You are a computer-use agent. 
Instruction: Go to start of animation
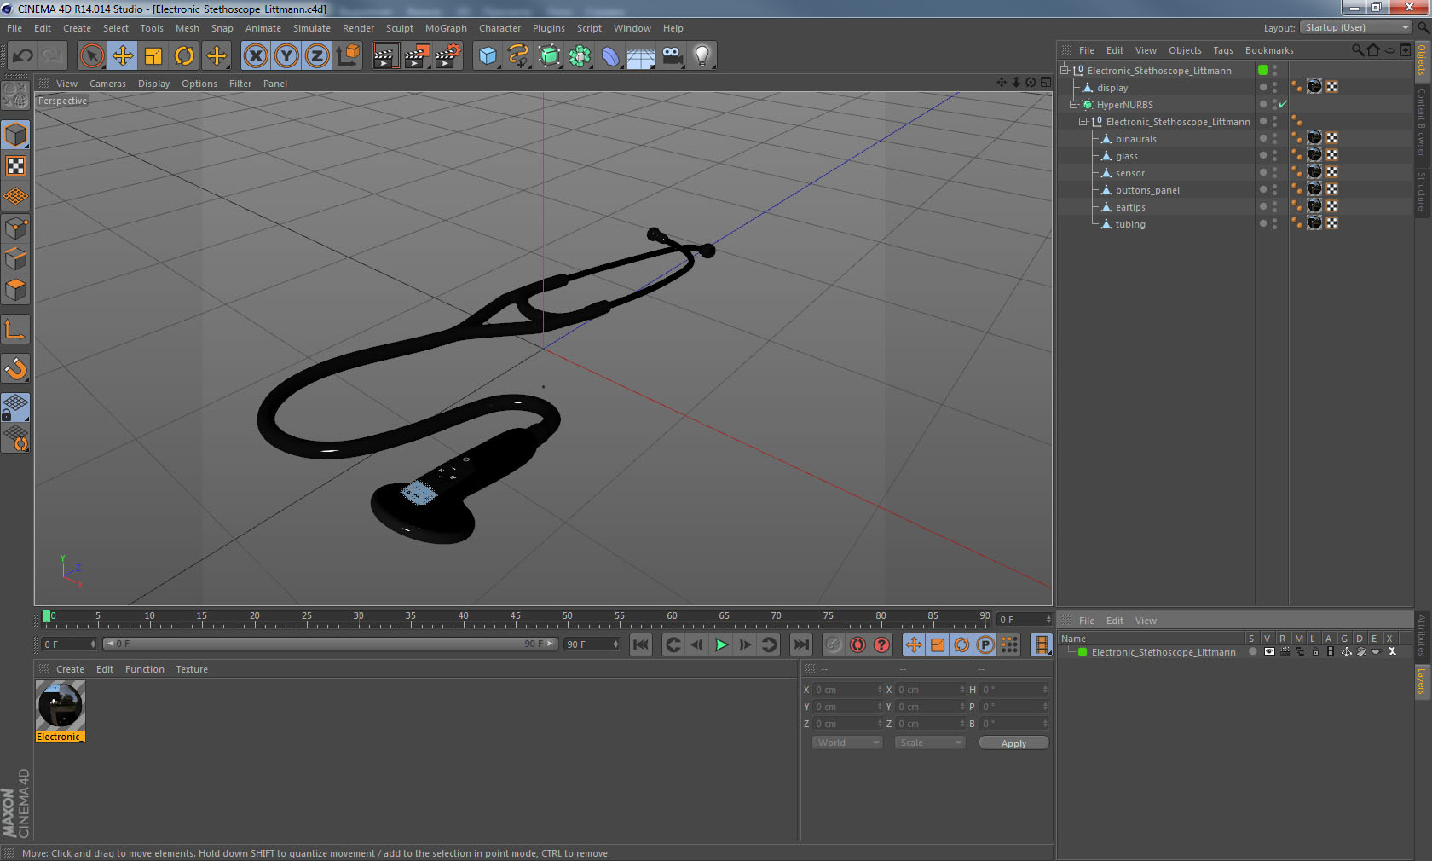point(641,644)
